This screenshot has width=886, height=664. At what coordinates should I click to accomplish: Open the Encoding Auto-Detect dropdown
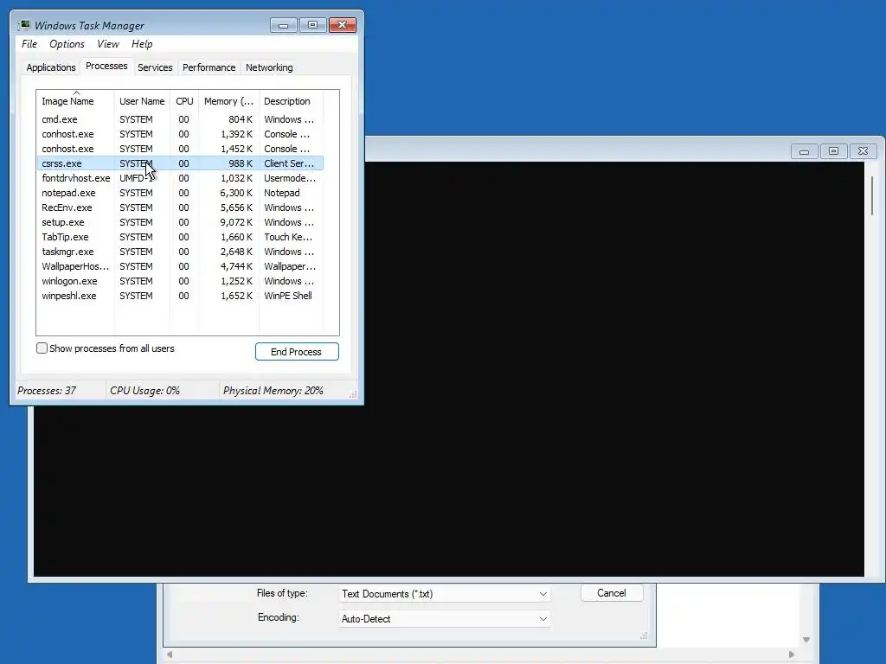444,619
